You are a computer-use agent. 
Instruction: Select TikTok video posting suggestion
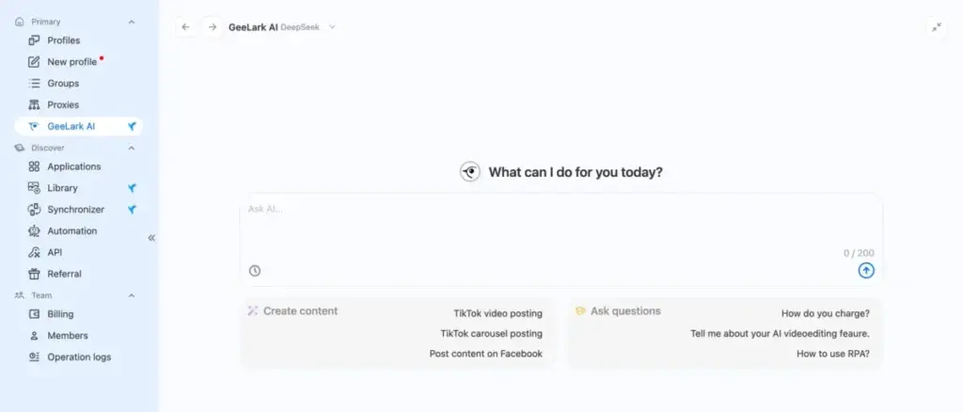(x=497, y=312)
